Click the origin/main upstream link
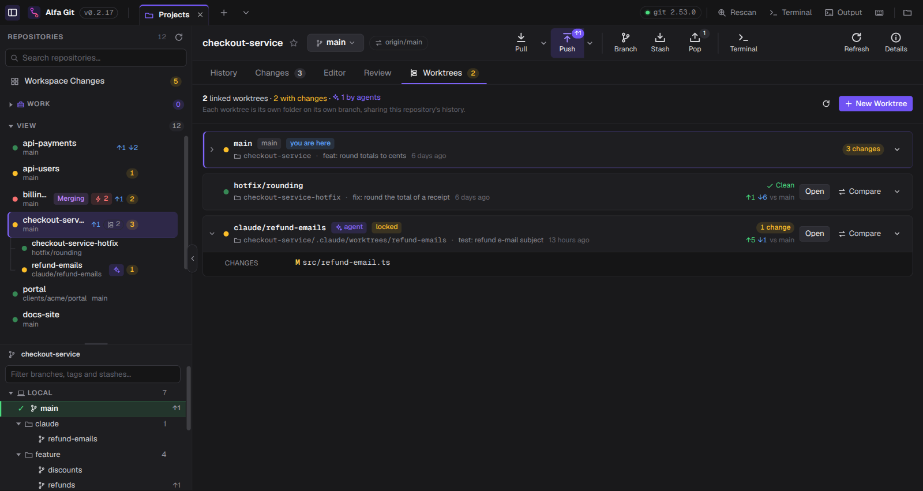The image size is (923, 491). point(399,43)
